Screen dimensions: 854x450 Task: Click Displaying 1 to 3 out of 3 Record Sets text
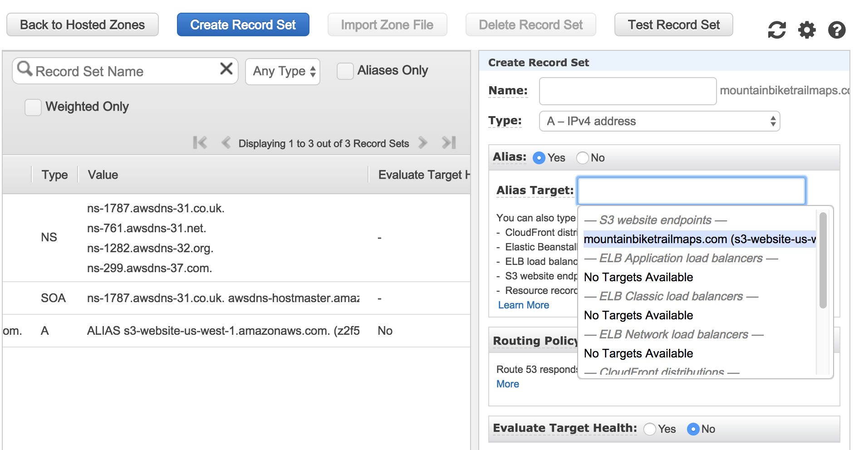coord(324,143)
